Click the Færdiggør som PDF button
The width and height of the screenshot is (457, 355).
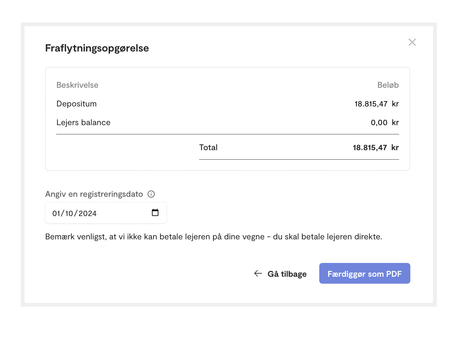click(x=365, y=273)
